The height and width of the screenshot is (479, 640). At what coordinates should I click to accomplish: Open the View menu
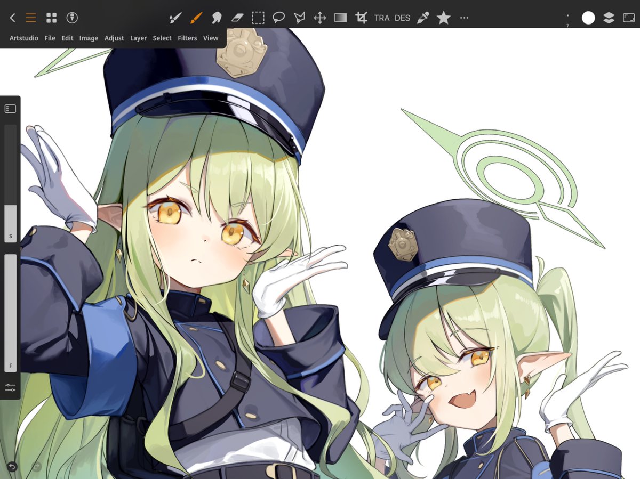(211, 38)
